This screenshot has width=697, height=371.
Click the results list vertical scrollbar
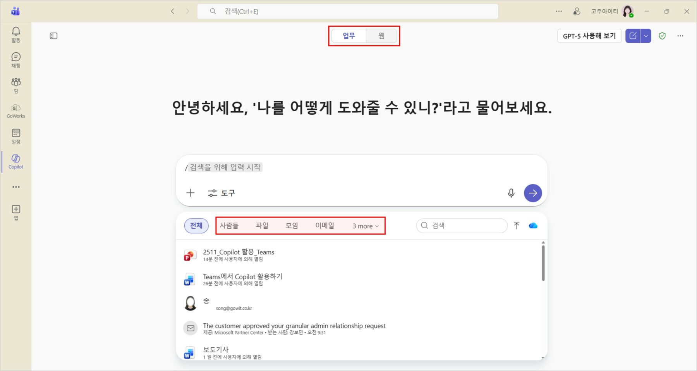tap(543, 264)
